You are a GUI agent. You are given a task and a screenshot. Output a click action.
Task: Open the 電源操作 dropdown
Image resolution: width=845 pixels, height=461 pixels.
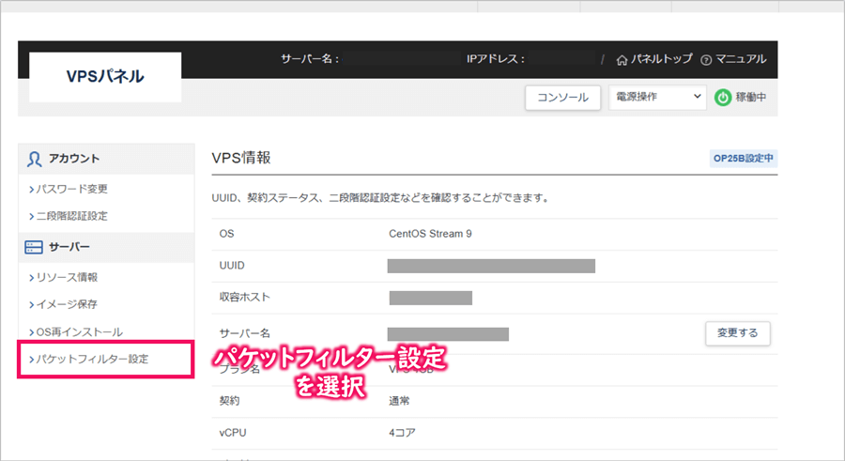(657, 97)
